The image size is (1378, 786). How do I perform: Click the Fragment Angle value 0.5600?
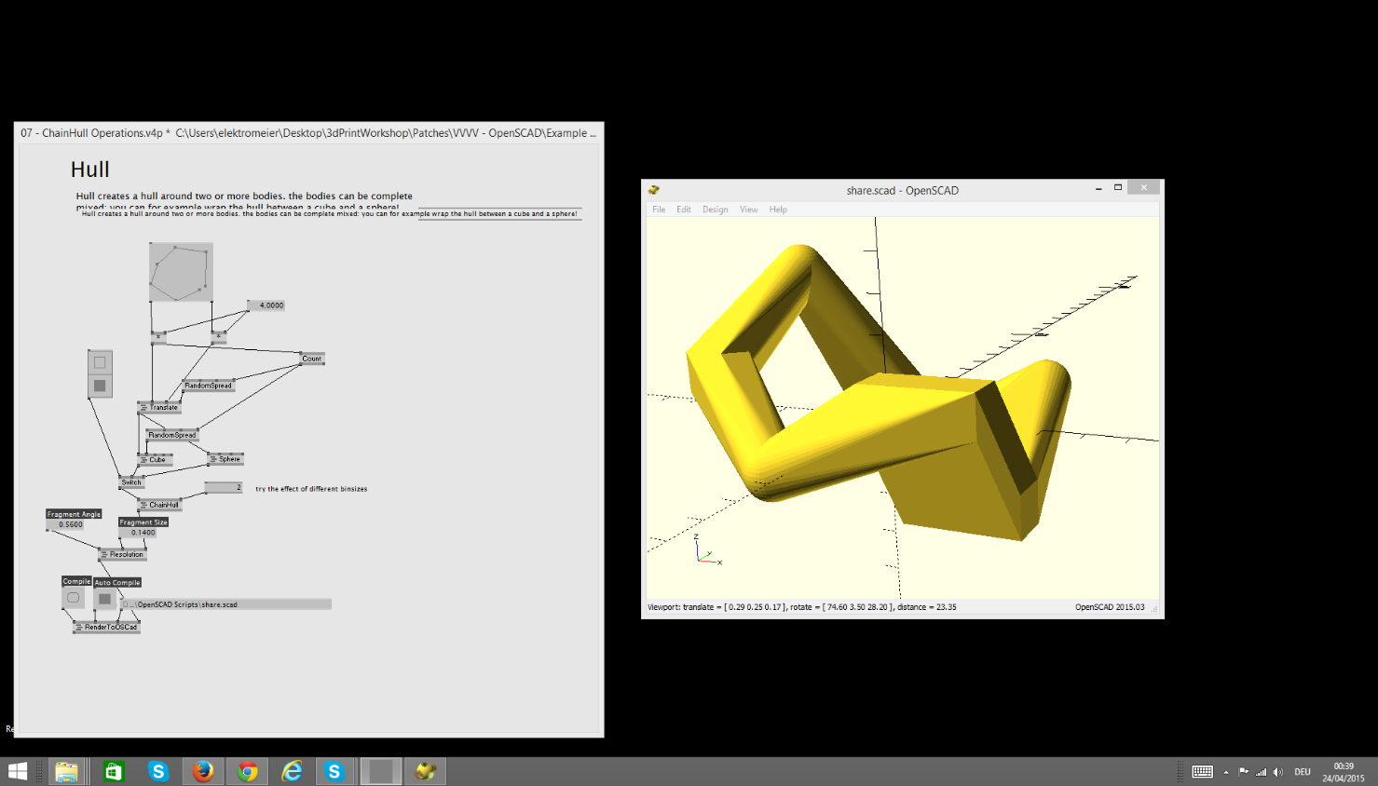pos(70,524)
